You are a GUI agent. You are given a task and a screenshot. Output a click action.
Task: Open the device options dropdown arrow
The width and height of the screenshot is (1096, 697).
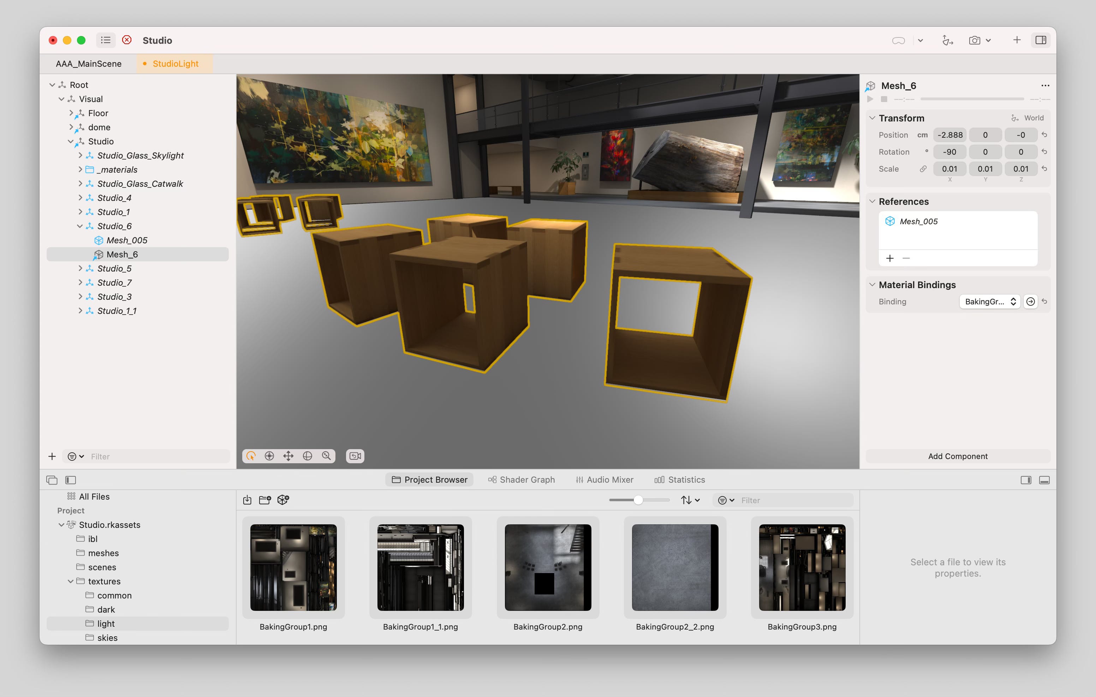click(920, 41)
